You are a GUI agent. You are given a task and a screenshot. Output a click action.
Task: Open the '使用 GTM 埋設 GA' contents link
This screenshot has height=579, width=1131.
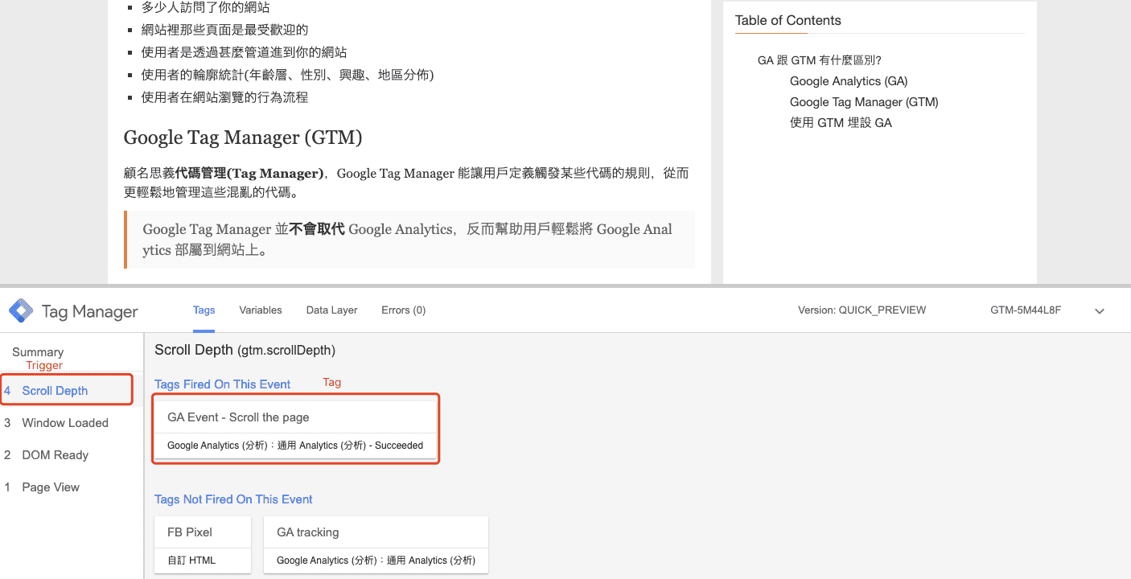(x=841, y=123)
